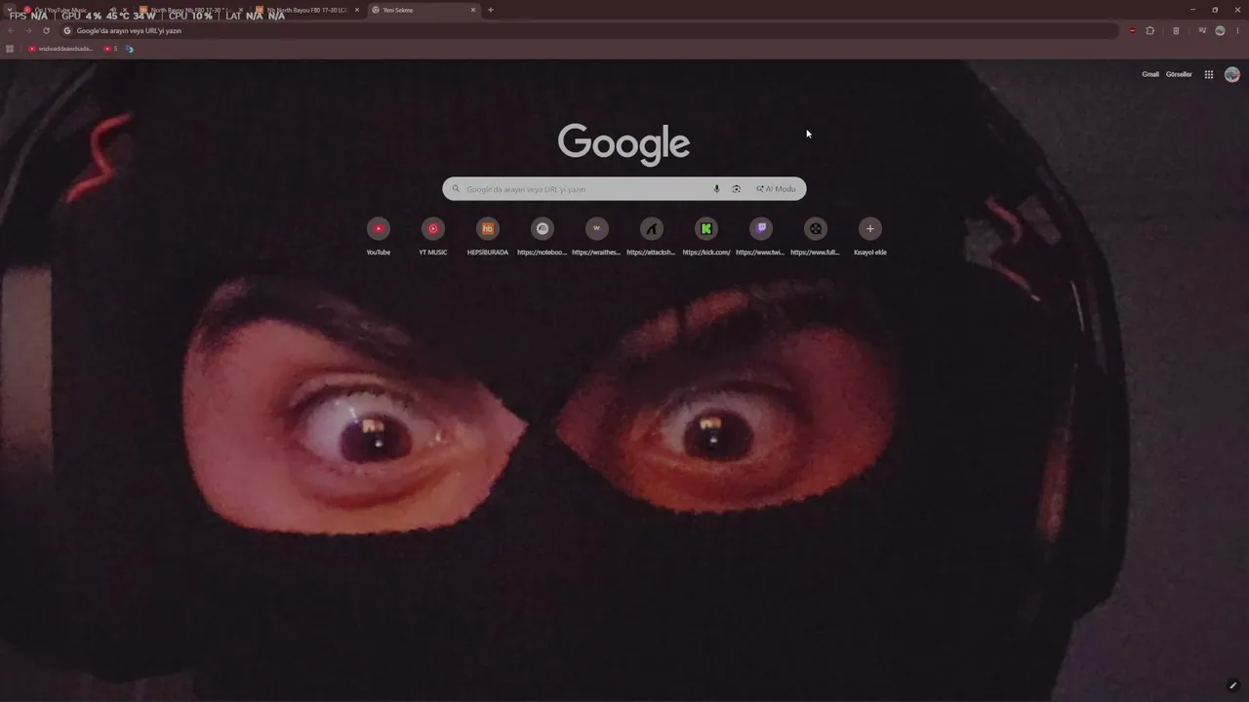
Task: Open the Extensions puzzle icon
Action: pyautogui.click(x=1150, y=30)
